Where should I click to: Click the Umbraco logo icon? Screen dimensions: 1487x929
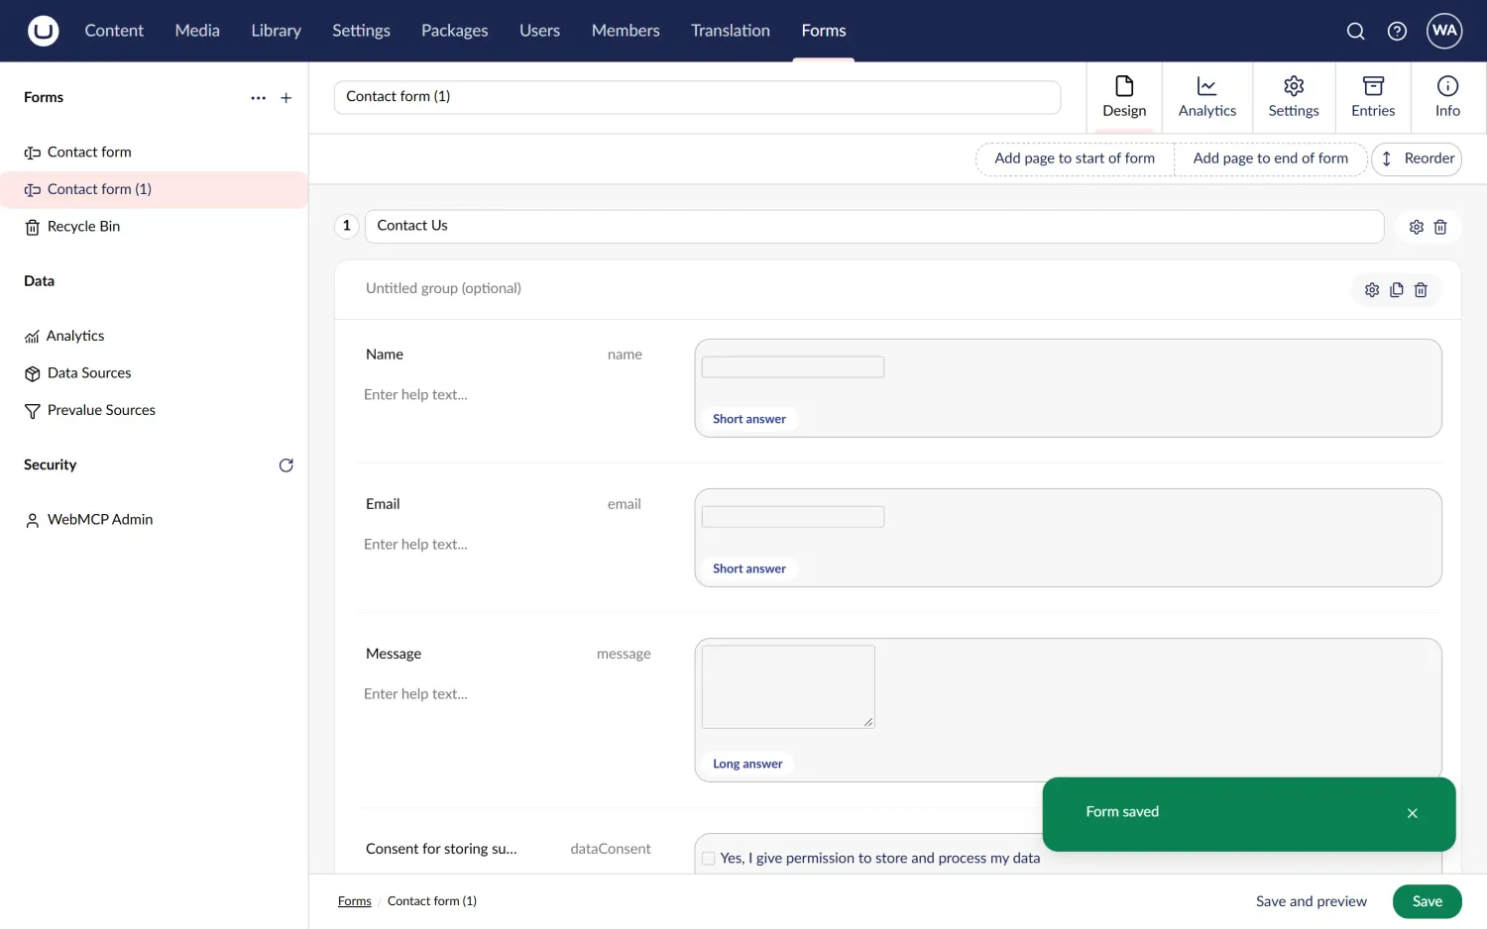[x=43, y=31]
